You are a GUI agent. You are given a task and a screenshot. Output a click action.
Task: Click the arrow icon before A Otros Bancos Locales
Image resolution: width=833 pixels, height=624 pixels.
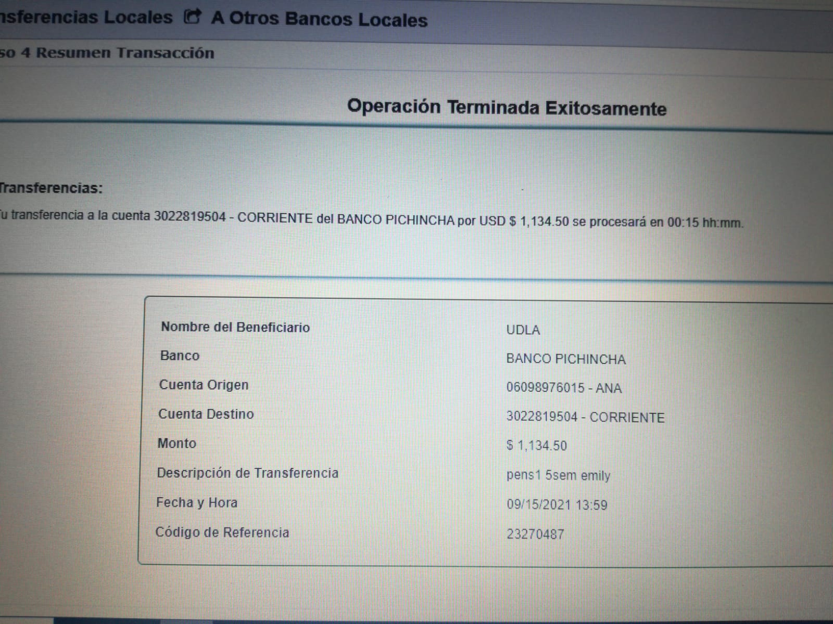[193, 17]
